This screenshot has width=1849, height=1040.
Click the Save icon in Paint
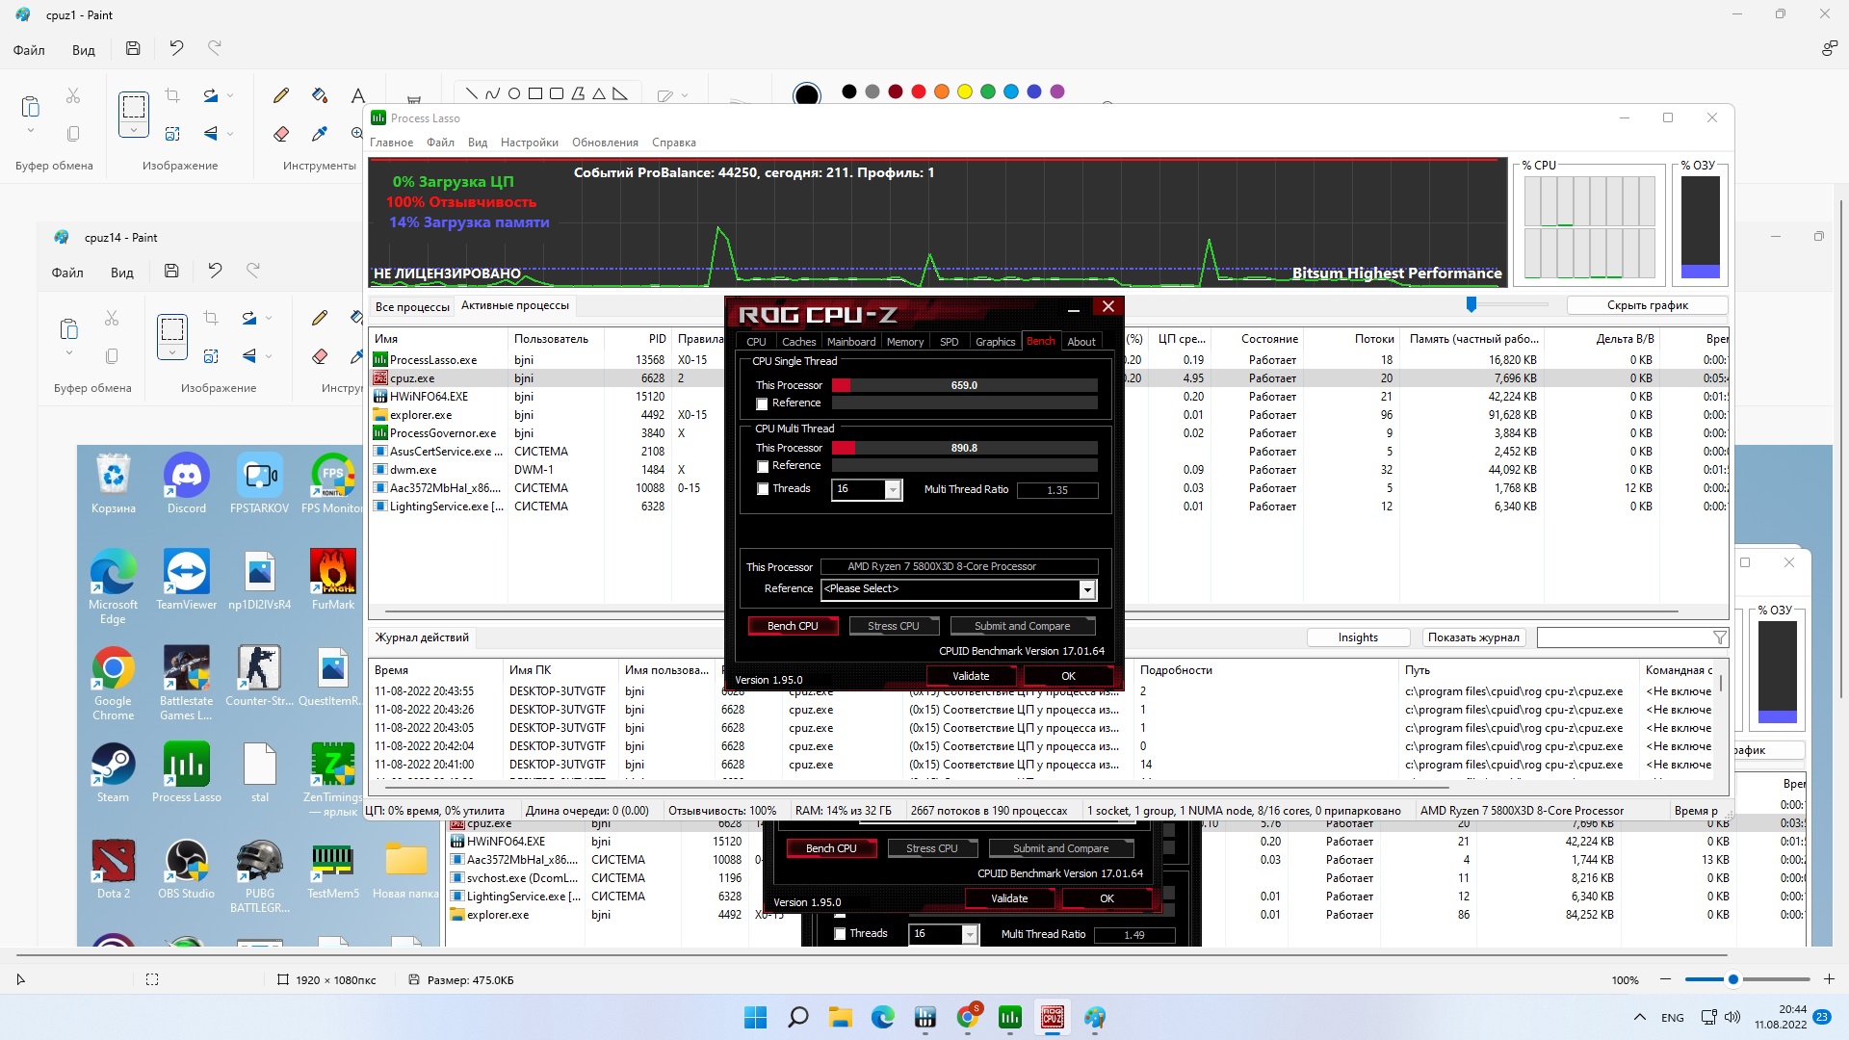coord(133,48)
